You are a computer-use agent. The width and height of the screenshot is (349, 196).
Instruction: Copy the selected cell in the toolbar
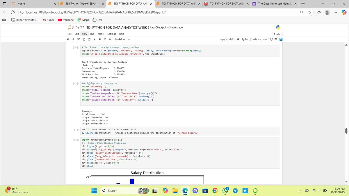(x=84, y=39)
